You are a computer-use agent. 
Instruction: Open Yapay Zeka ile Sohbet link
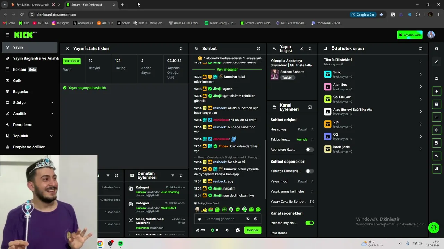click(292, 202)
